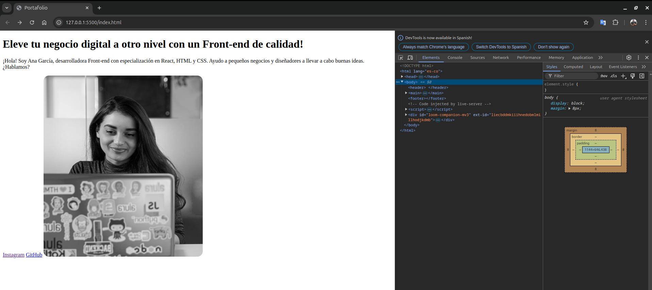The image size is (652, 290).
Task: Select the Elements tab
Action: [x=431, y=58]
